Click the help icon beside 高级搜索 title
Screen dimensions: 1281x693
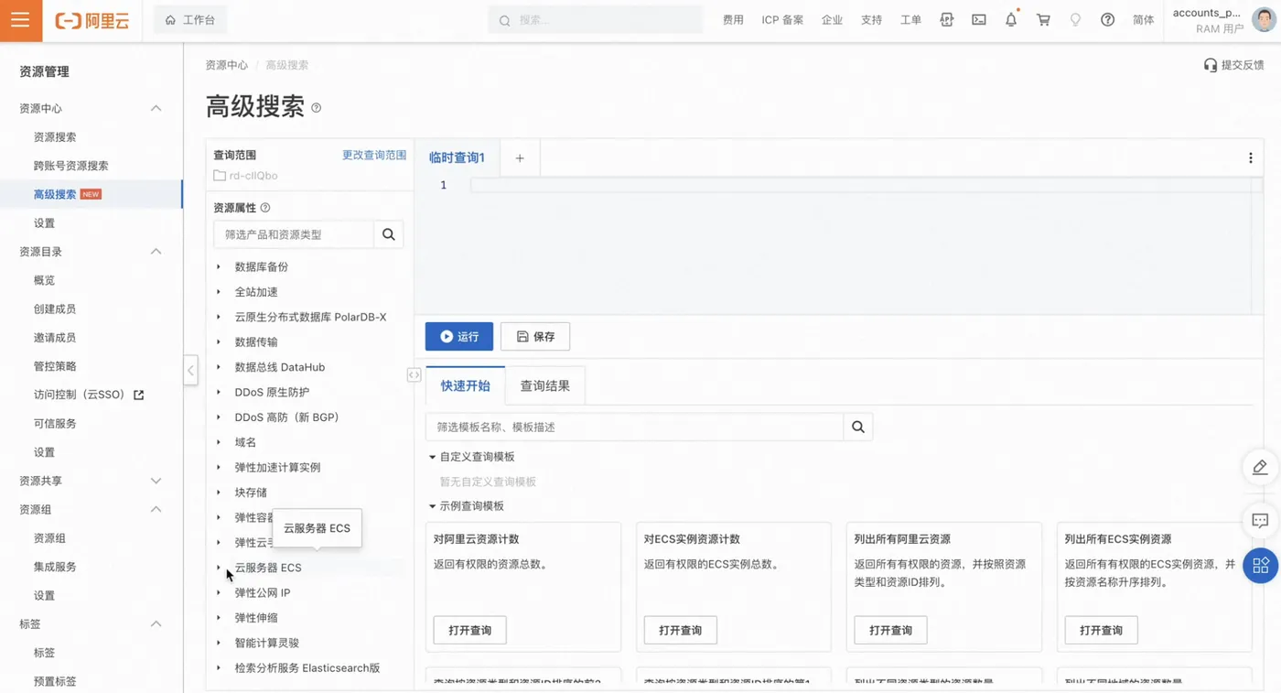click(317, 108)
